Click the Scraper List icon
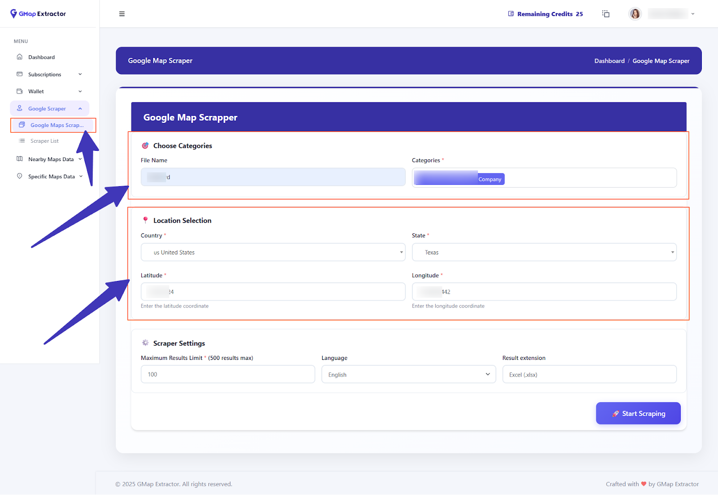Image resolution: width=718 pixels, height=495 pixels. (22, 141)
